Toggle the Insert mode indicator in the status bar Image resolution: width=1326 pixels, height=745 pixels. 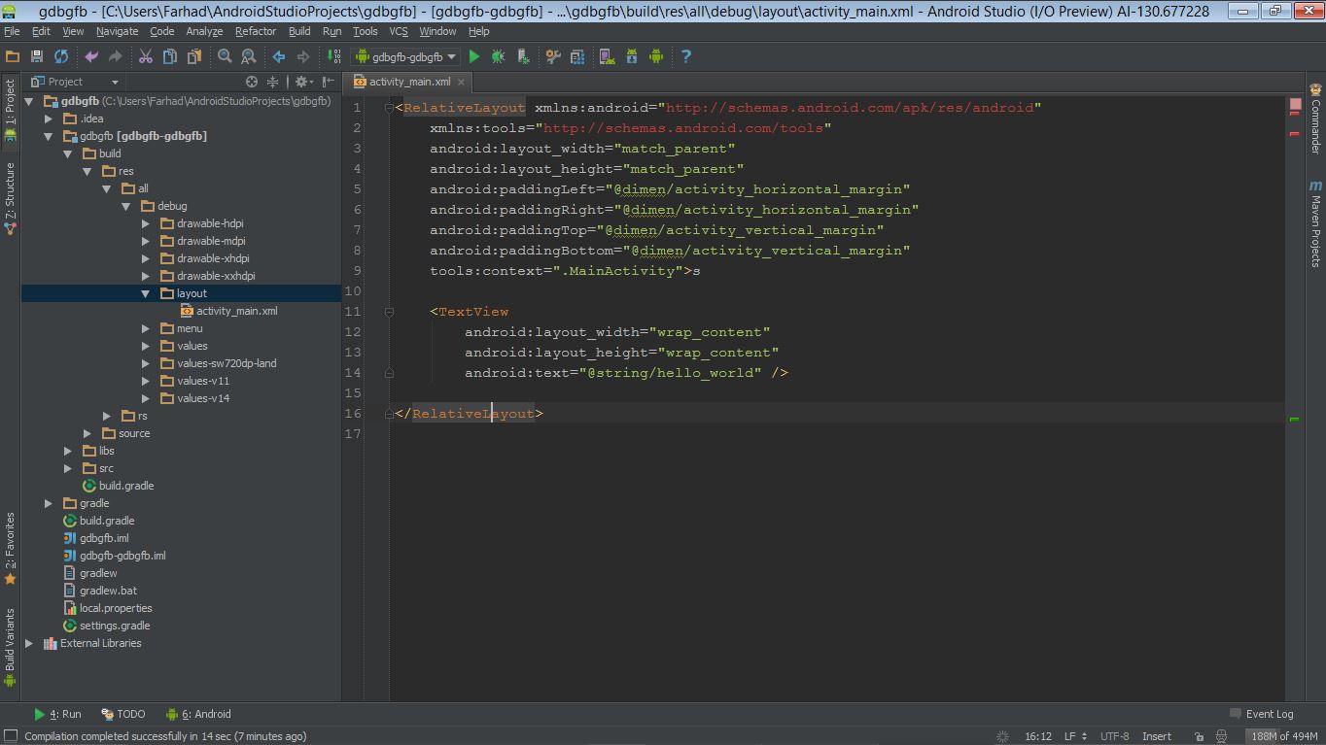pyautogui.click(x=1157, y=736)
